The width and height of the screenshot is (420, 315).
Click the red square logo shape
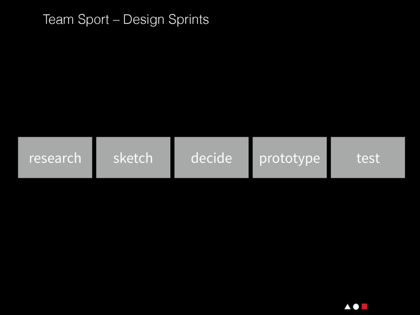coord(364,306)
